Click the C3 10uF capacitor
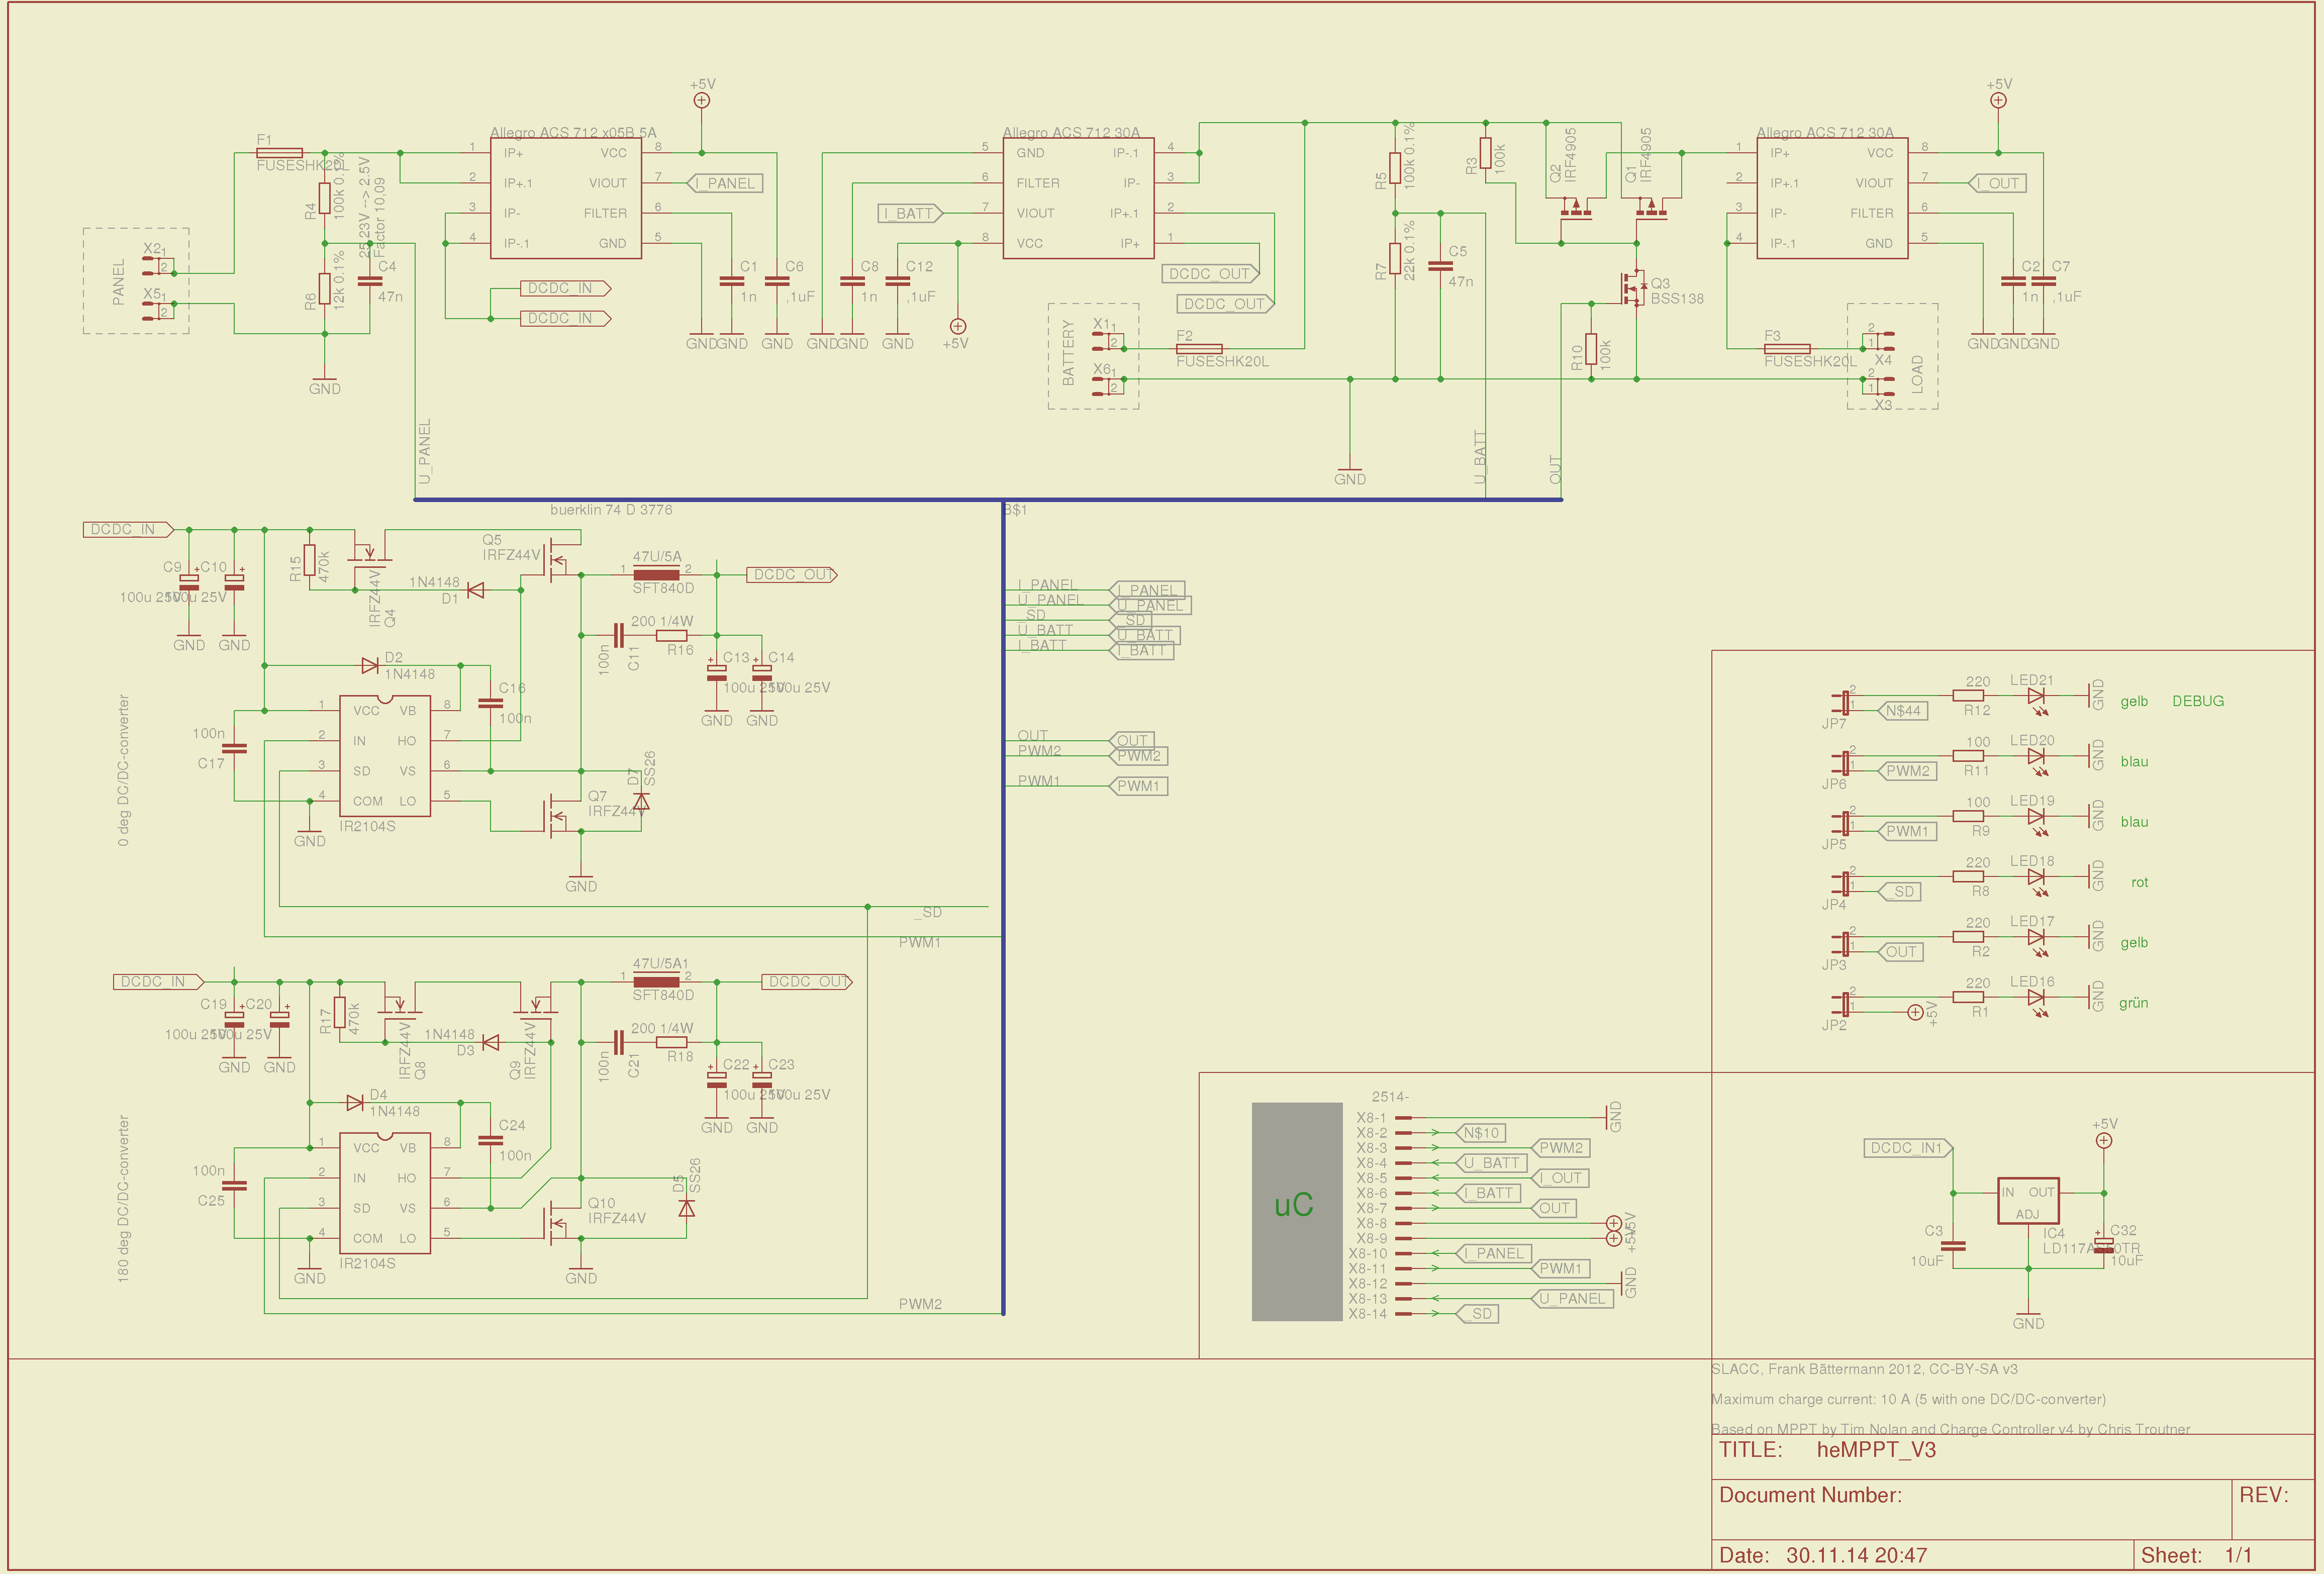 click(1952, 1246)
